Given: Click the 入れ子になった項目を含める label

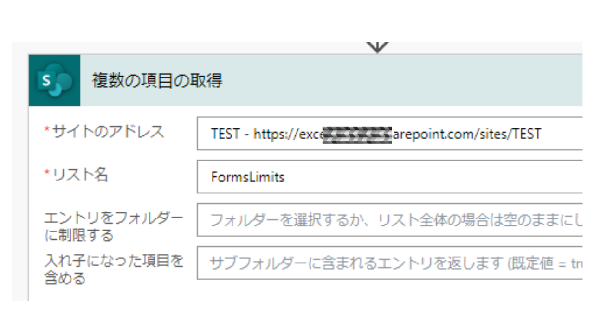Looking at the screenshot, I should (x=114, y=270).
